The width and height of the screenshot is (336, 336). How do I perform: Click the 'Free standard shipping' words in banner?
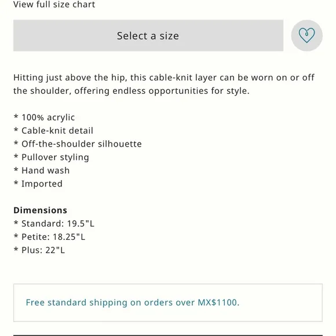tap(76, 302)
